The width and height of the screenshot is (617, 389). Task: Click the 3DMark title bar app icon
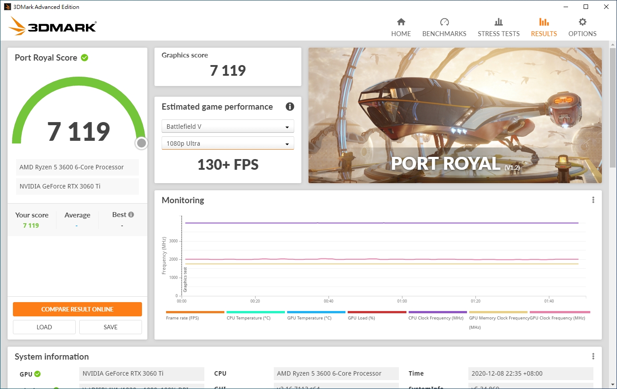pos(7,7)
